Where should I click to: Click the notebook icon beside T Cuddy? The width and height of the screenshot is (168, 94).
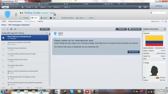pyautogui.click(x=36, y=7)
